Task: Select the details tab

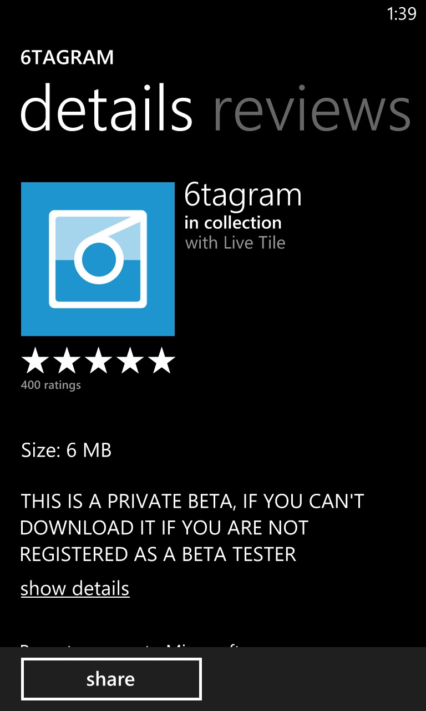Action: tap(106, 108)
